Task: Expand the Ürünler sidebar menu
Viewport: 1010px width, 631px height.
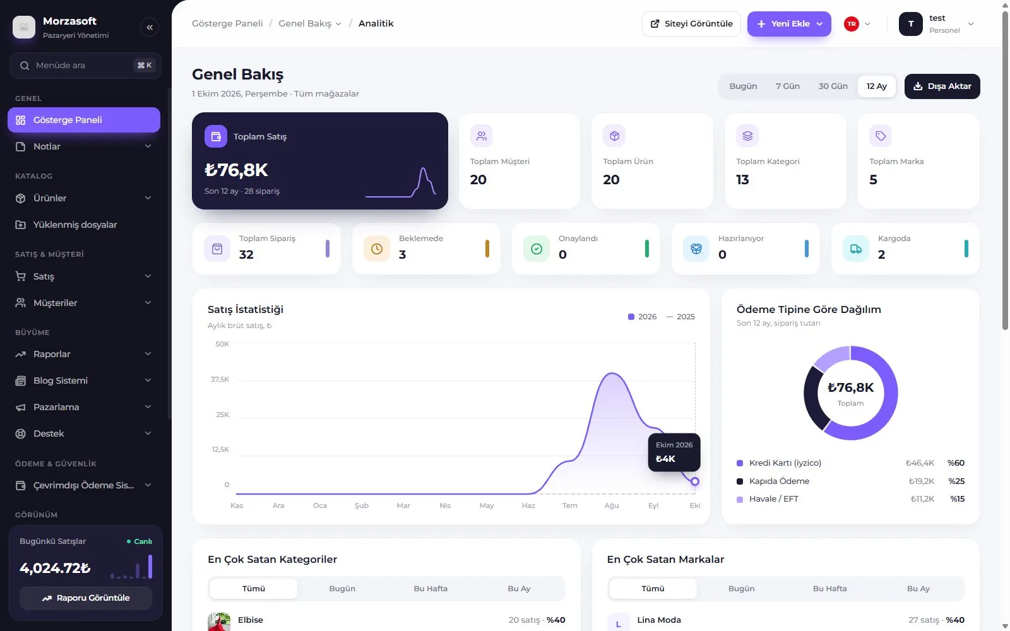Action: 84,198
